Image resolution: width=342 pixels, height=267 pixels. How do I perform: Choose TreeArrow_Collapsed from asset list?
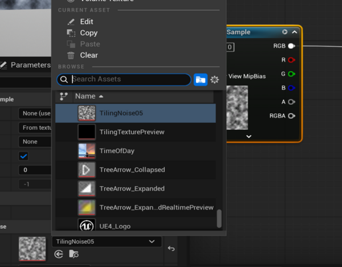pos(136,170)
